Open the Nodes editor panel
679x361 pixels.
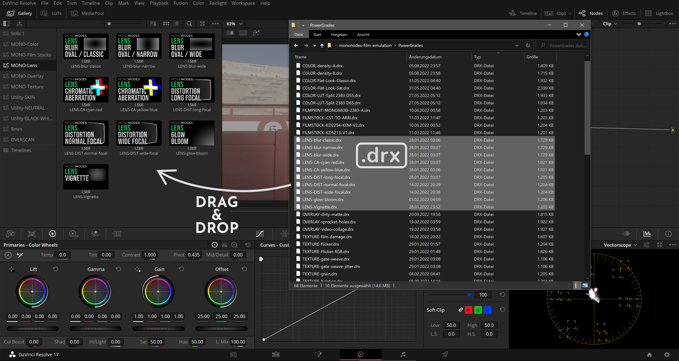590,13
